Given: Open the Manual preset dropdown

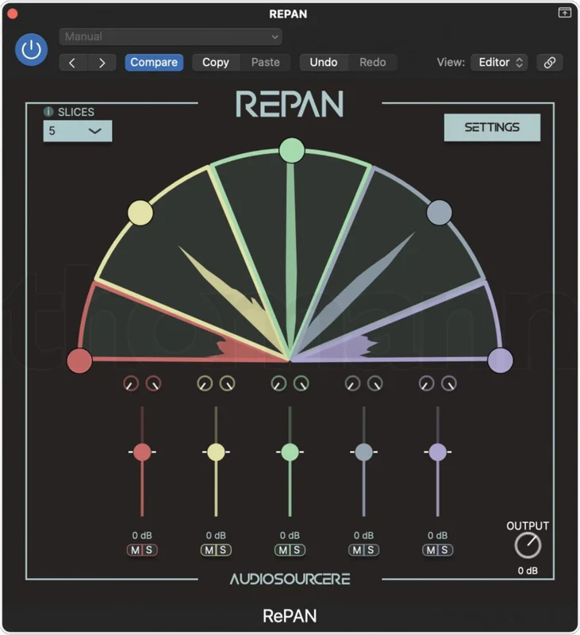Looking at the screenshot, I should (x=171, y=37).
